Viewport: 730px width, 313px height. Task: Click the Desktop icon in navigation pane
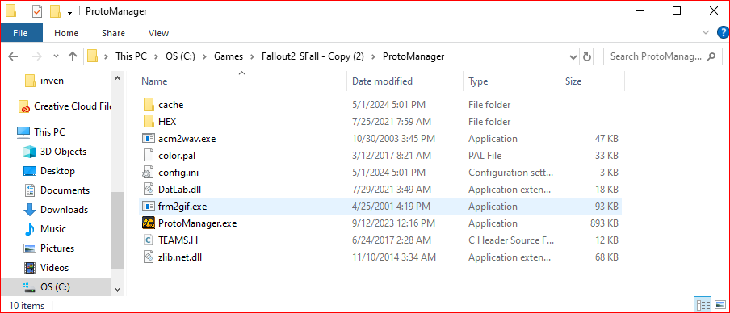(30, 171)
